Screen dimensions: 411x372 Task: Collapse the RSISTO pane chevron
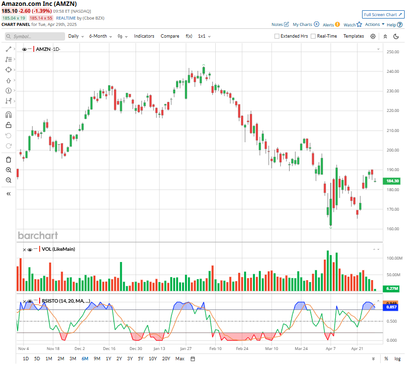[x=378, y=301]
